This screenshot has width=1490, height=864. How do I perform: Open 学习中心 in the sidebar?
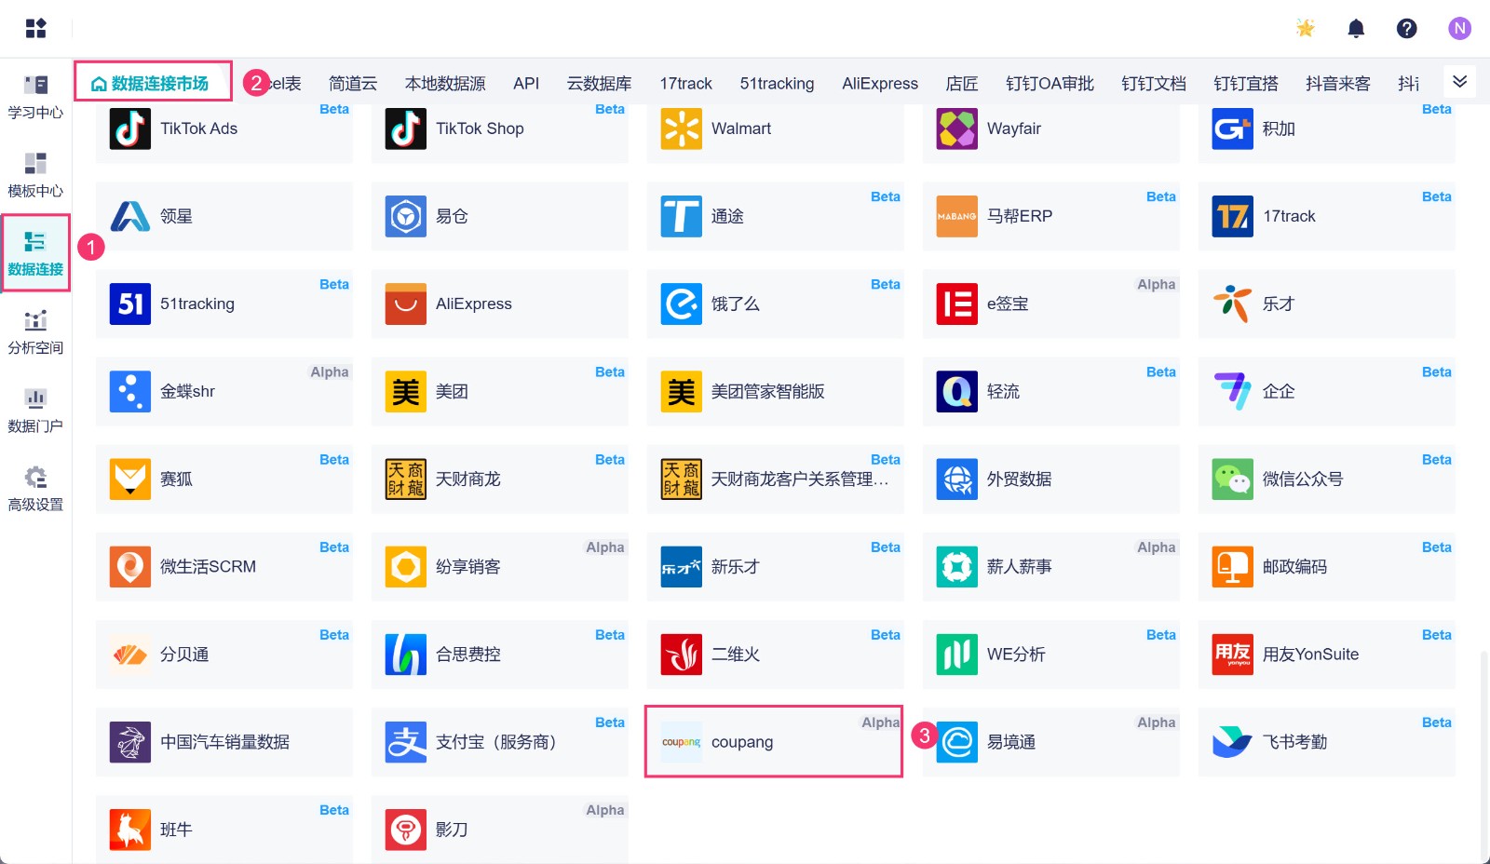click(35, 97)
